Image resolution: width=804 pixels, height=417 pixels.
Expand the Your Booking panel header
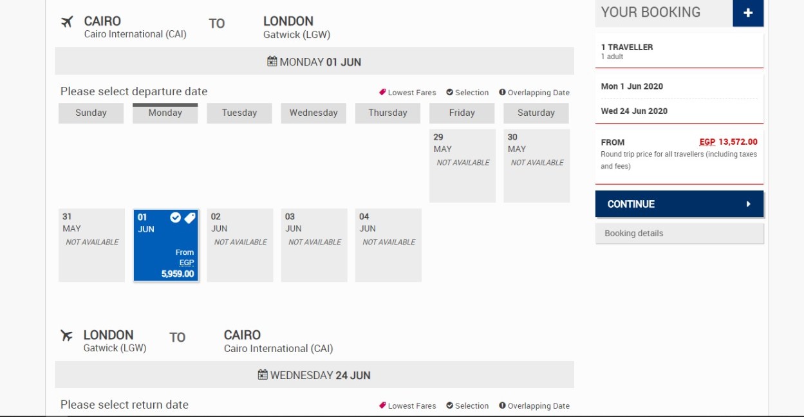(663, 13)
